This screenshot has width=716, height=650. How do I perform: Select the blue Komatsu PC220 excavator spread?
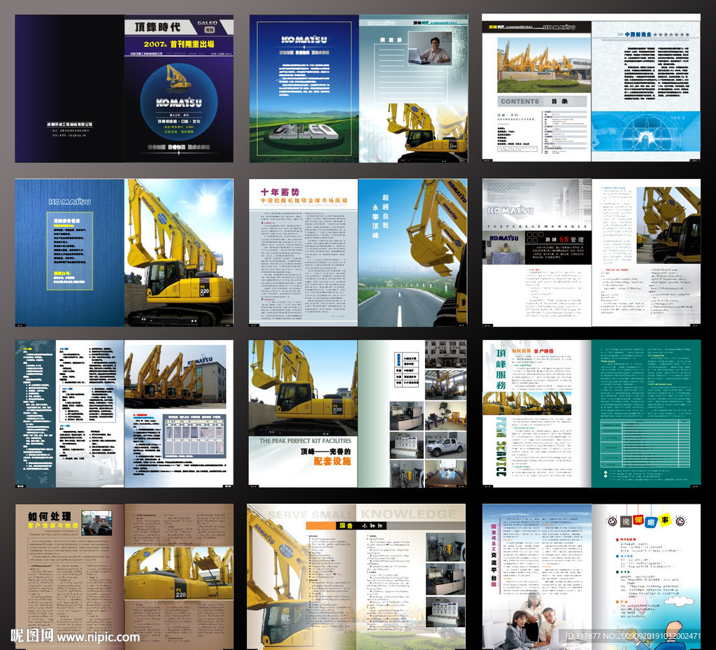pyautogui.click(x=124, y=253)
